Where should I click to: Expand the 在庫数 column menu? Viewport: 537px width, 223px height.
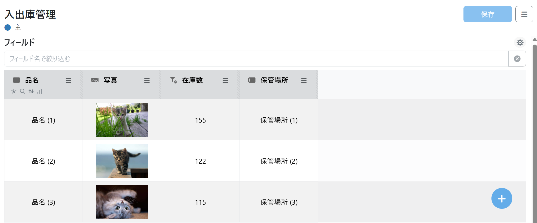tap(225, 80)
